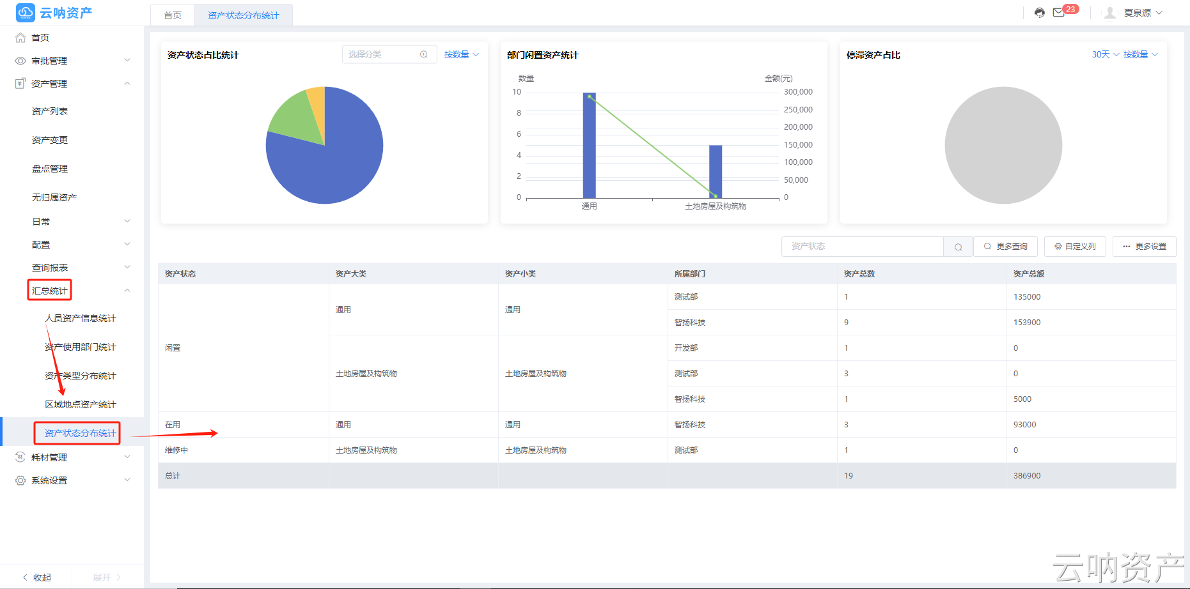Click the grey 停滞资产占比 pie chart

pyautogui.click(x=1003, y=146)
